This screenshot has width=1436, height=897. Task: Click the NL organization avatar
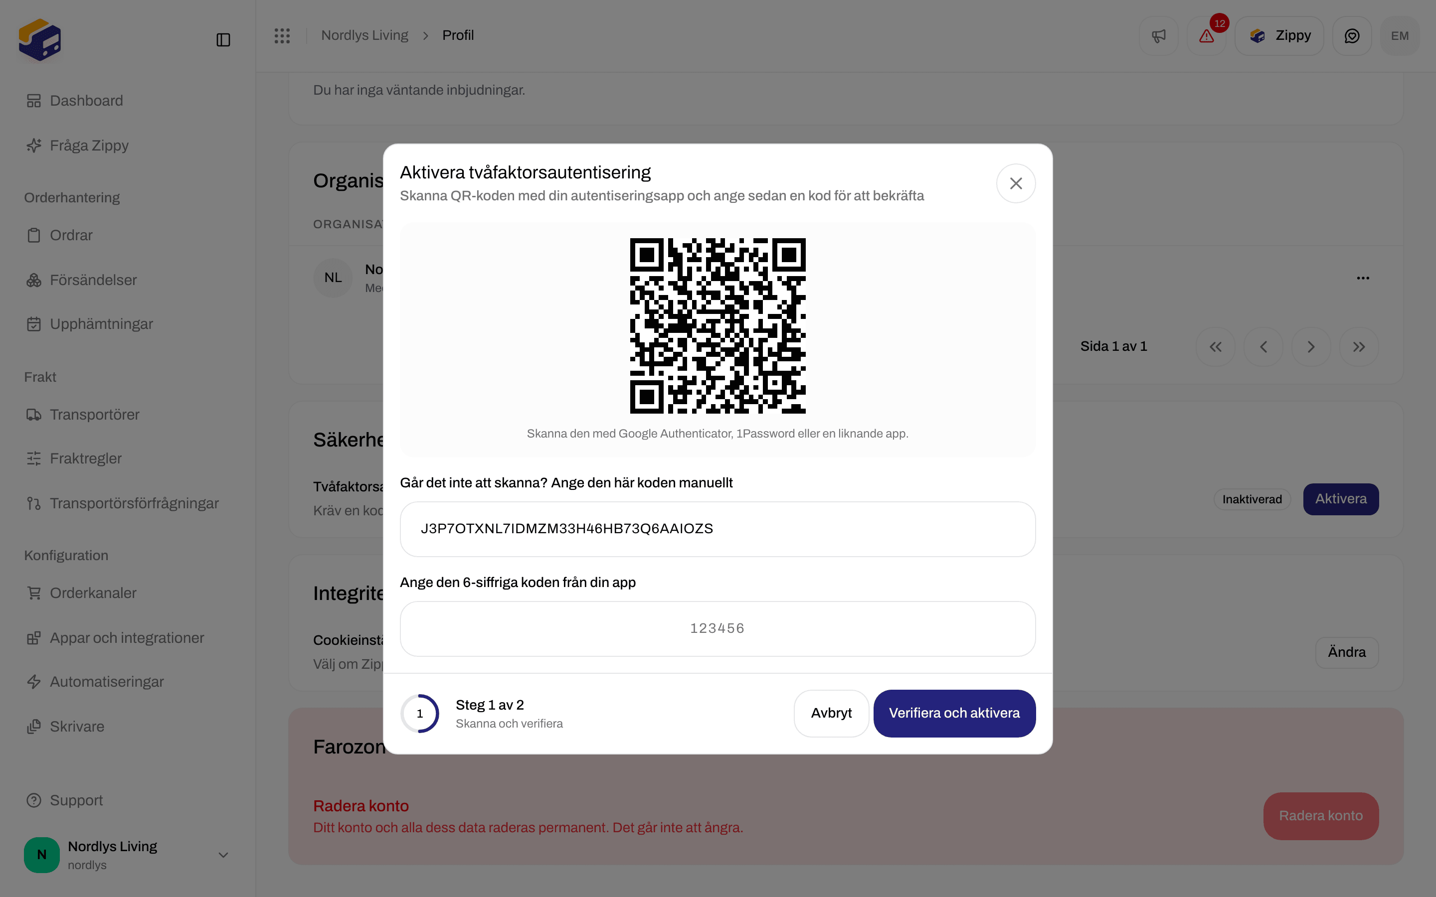[x=333, y=278]
